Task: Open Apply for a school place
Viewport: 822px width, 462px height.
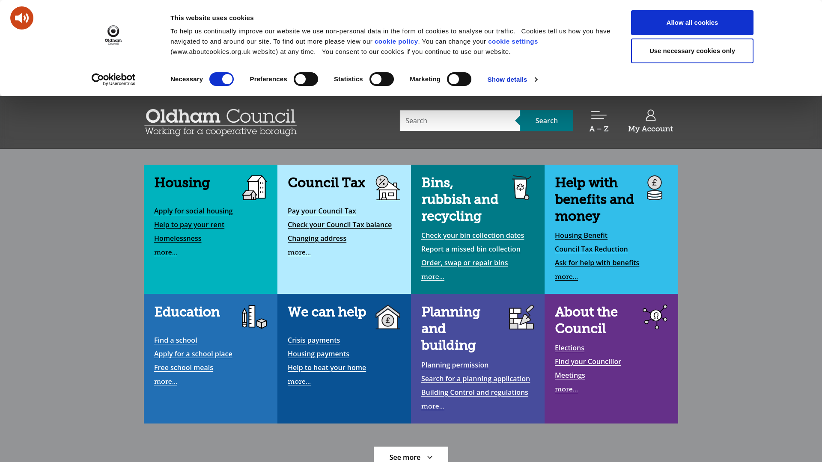Action: tap(193, 354)
